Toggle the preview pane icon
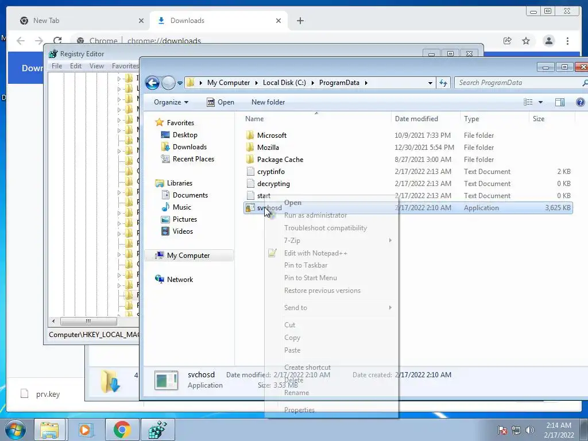Viewport: 588px width, 441px height. click(560, 102)
